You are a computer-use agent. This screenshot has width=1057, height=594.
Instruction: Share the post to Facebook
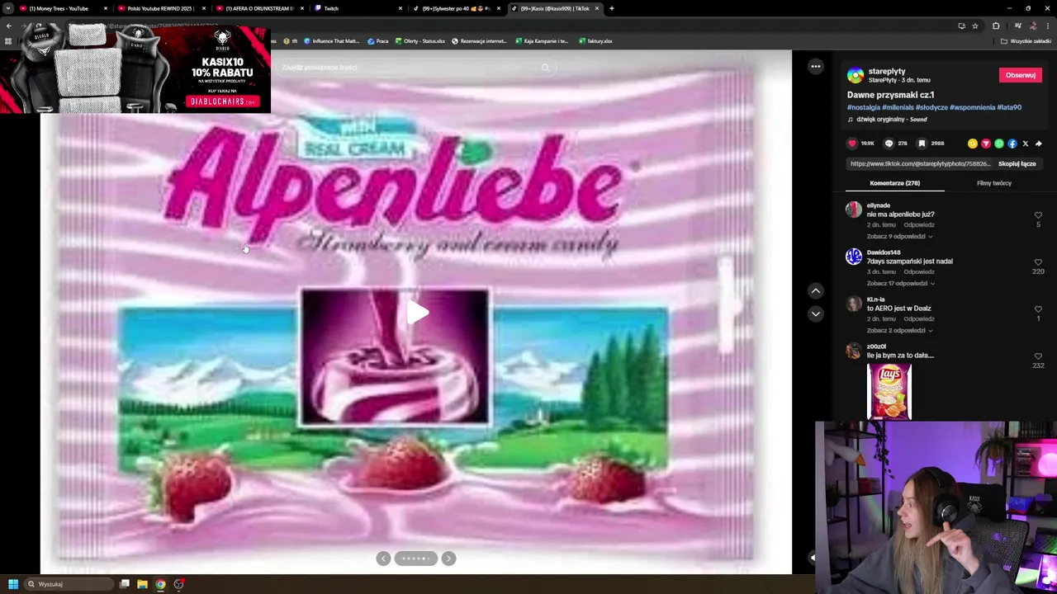(1012, 144)
